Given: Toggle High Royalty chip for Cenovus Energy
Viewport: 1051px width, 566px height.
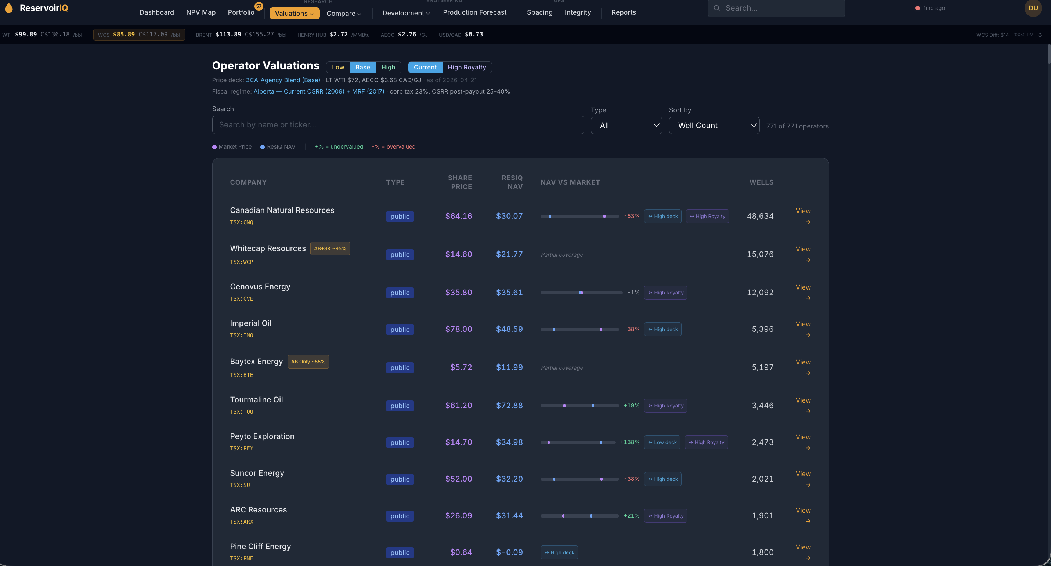Looking at the screenshot, I should pos(665,293).
